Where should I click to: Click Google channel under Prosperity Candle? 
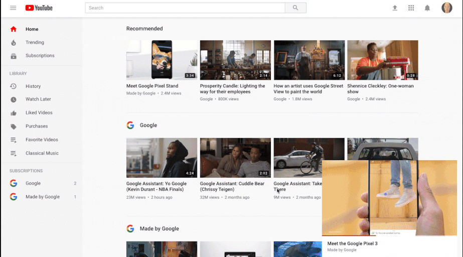pyautogui.click(x=206, y=99)
